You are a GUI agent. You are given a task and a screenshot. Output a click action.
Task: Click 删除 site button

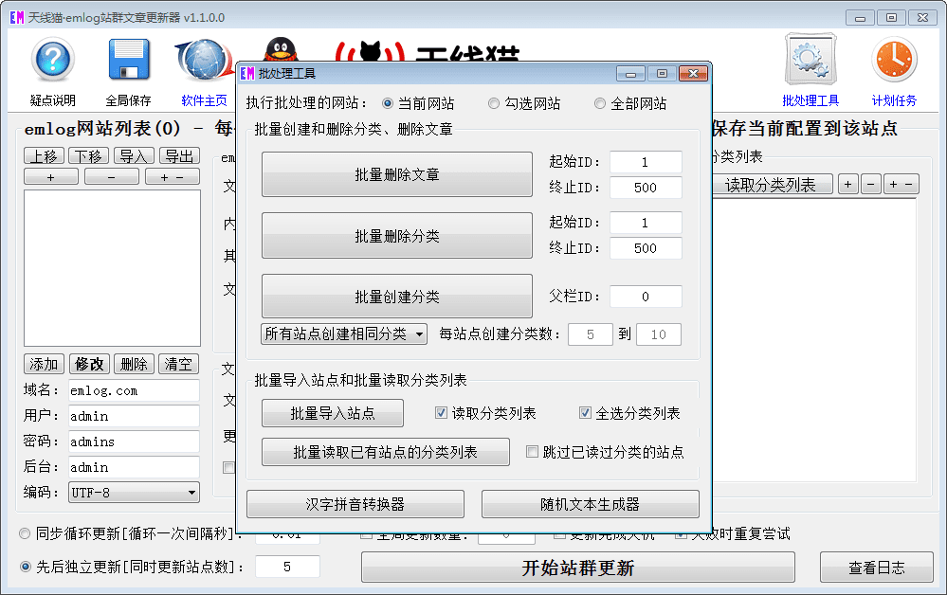[x=134, y=364]
